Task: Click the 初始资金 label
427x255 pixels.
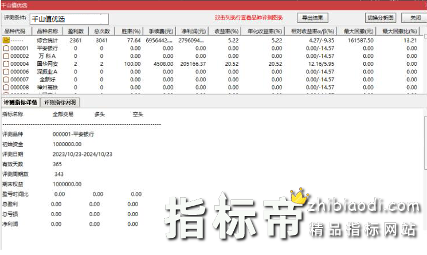Action: coord(13,144)
